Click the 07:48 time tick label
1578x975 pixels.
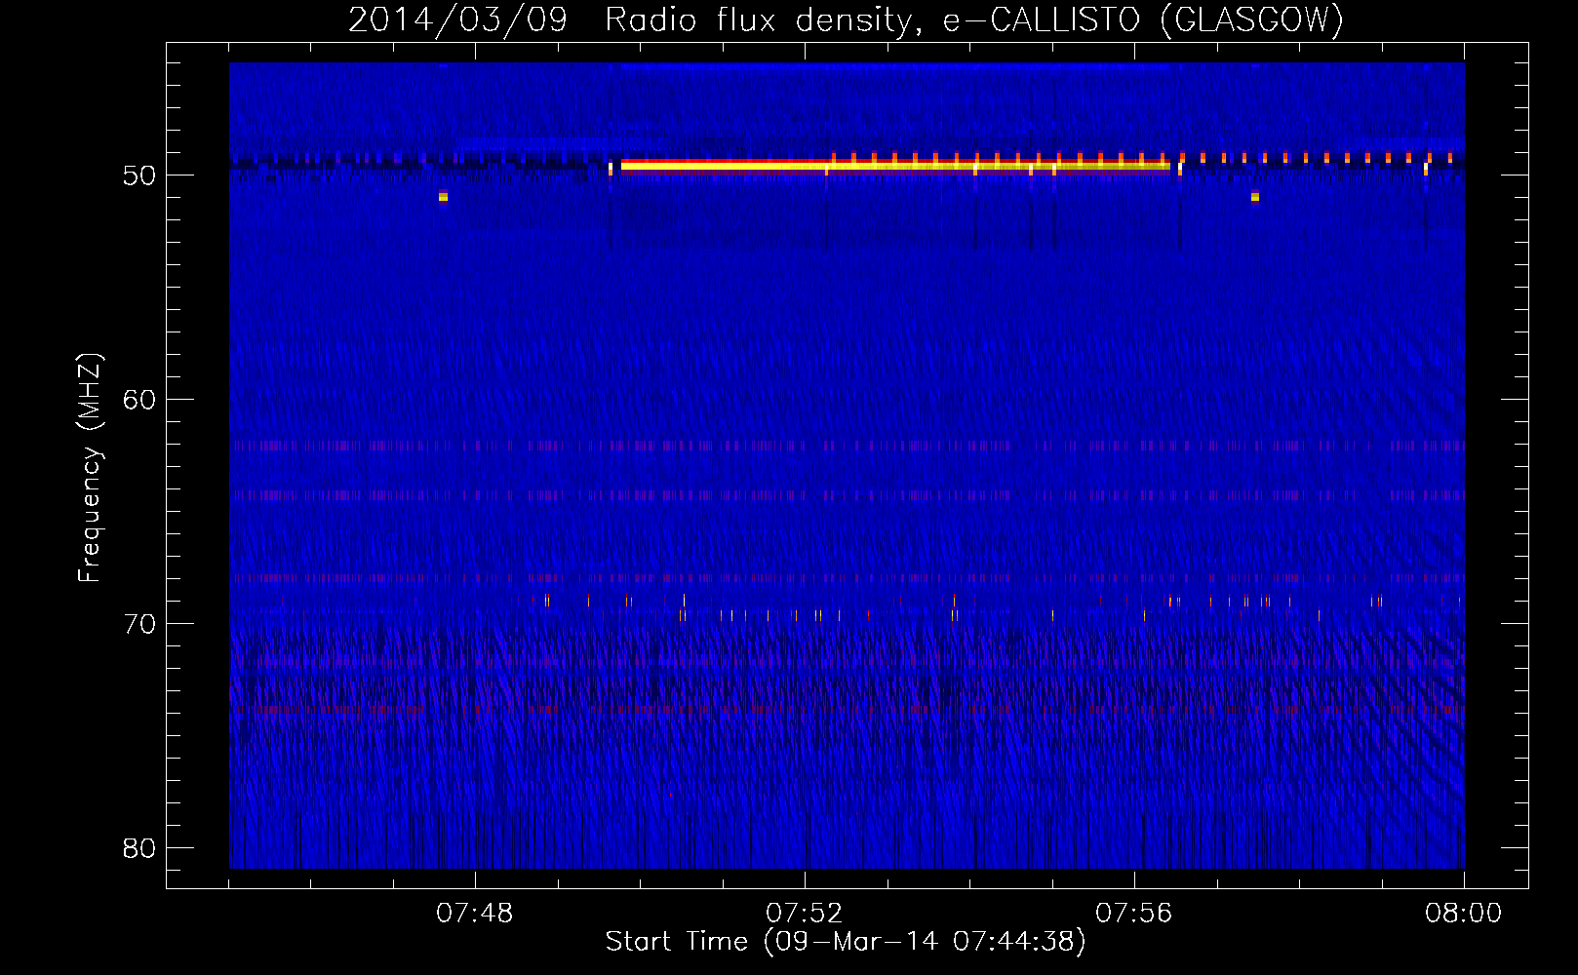tap(474, 914)
